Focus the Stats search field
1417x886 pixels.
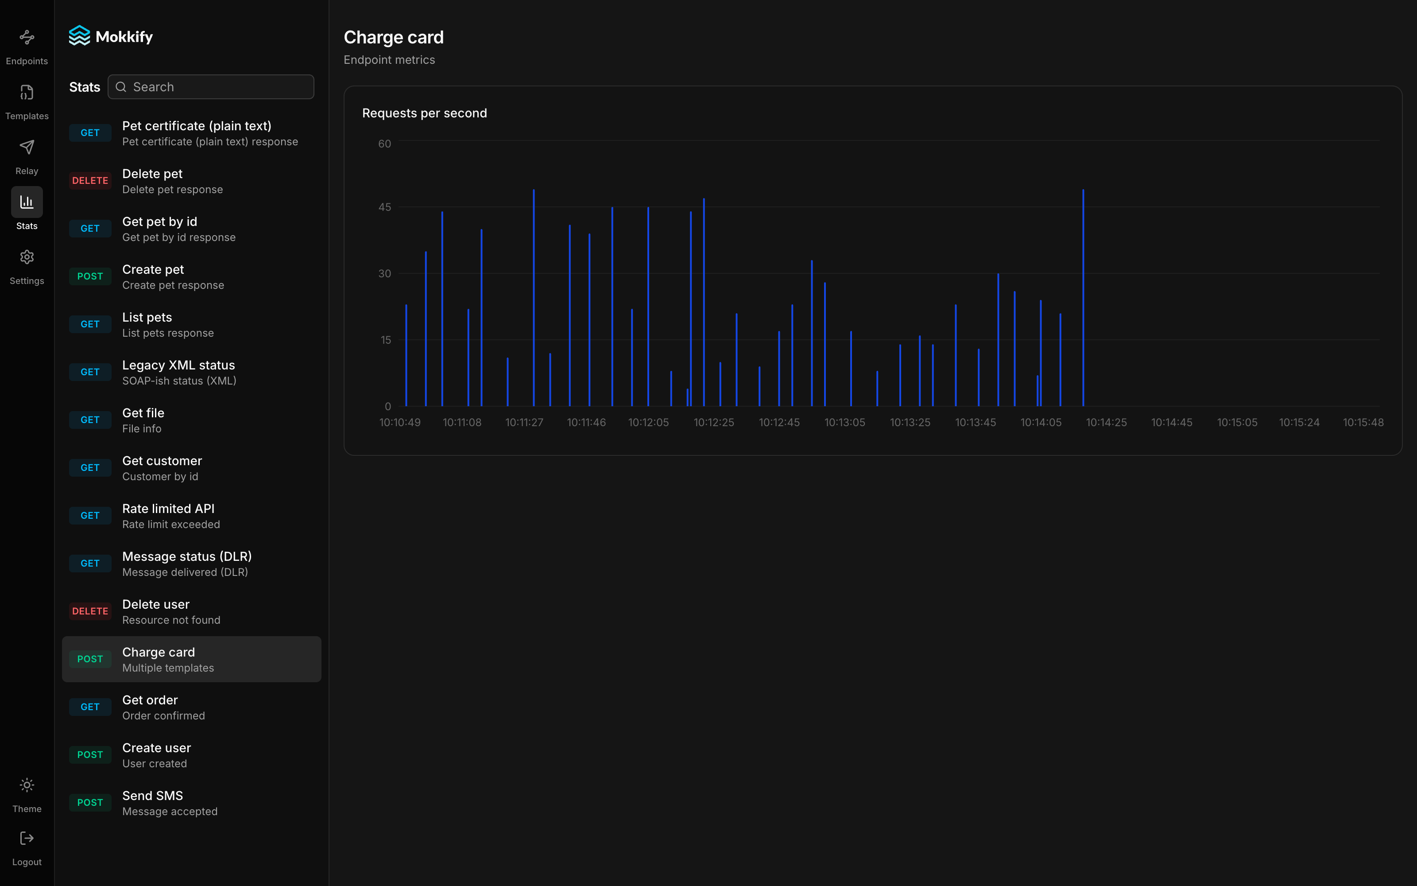click(x=211, y=87)
